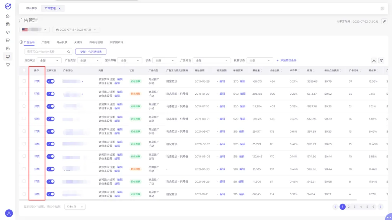
Task: Open the store sidebar icon
Action: pos(8,40)
